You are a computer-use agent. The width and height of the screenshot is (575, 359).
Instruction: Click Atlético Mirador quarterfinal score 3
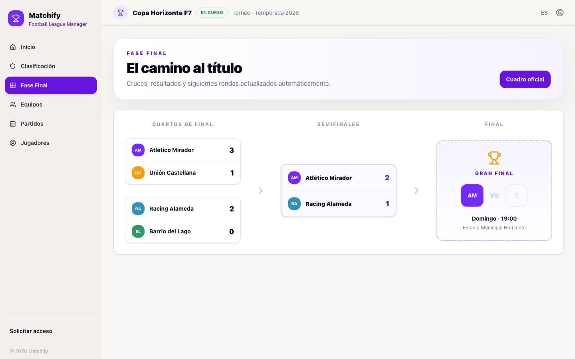232,150
